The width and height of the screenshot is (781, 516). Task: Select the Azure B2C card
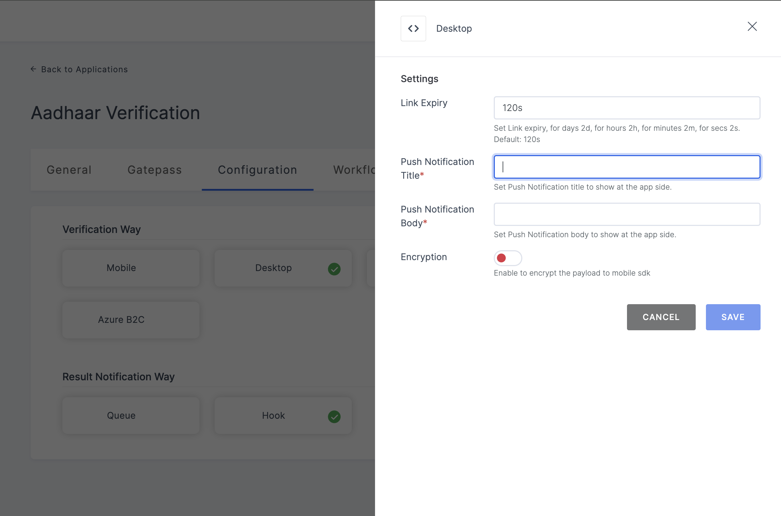pyautogui.click(x=131, y=320)
